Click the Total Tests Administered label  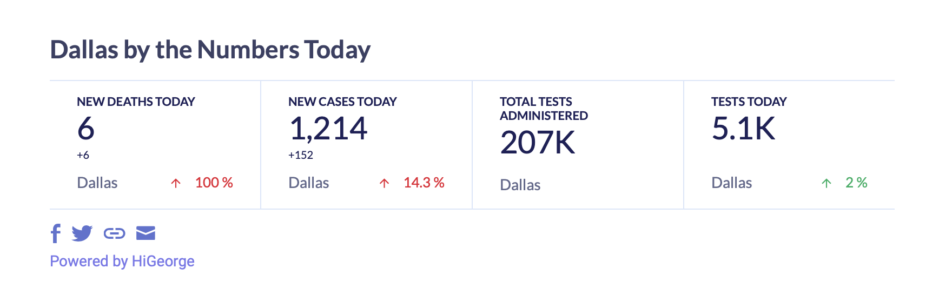544,109
